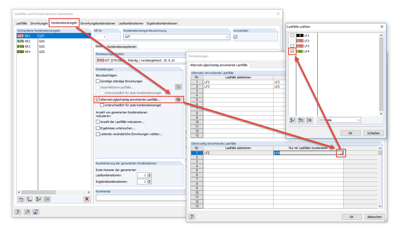Invert the selection in Lastfälle wählen

click(301, 120)
